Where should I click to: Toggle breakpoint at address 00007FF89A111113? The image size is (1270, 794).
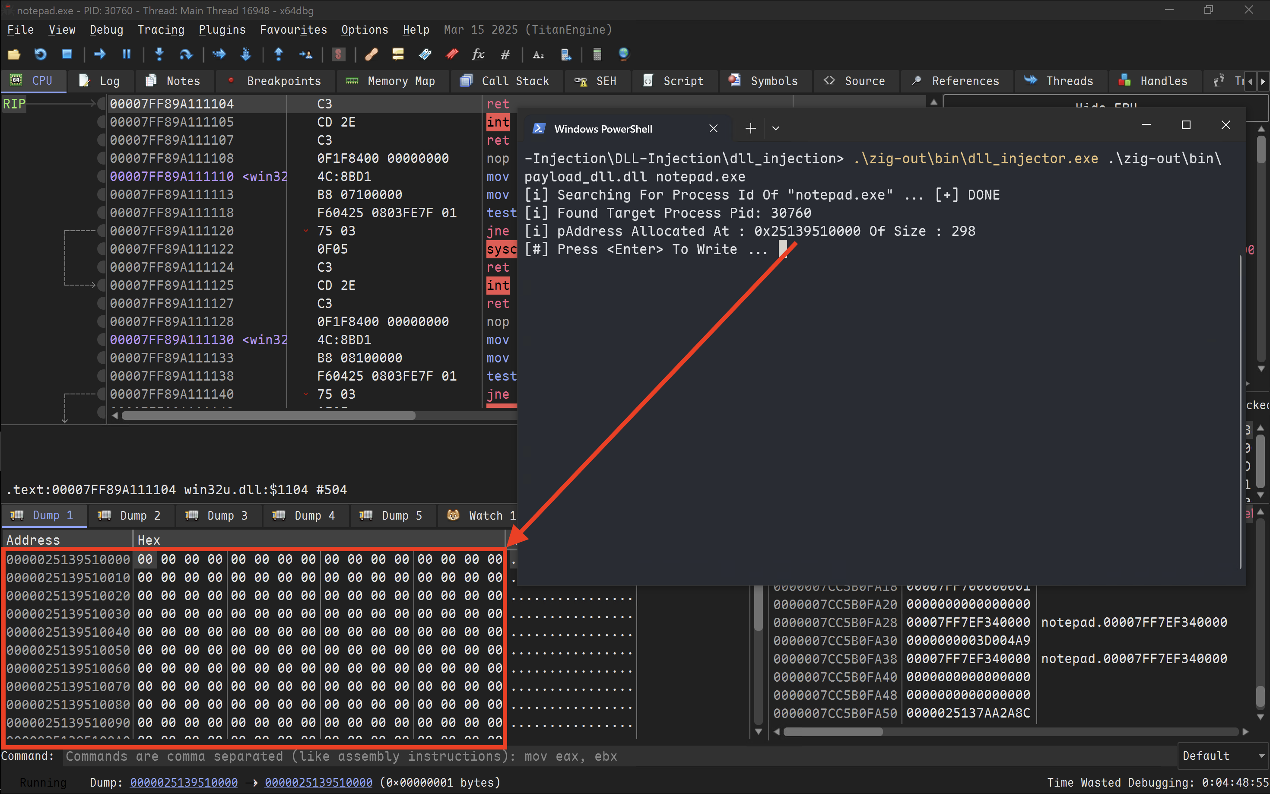point(102,194)
